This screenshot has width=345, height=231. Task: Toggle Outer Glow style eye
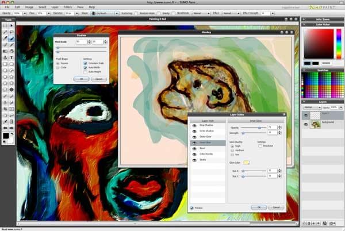tap(194, 137)
